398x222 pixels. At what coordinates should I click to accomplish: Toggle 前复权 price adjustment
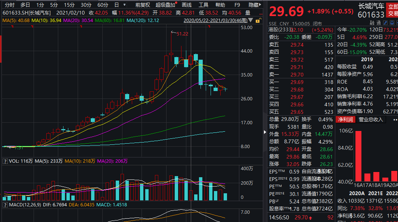[142, 5]
